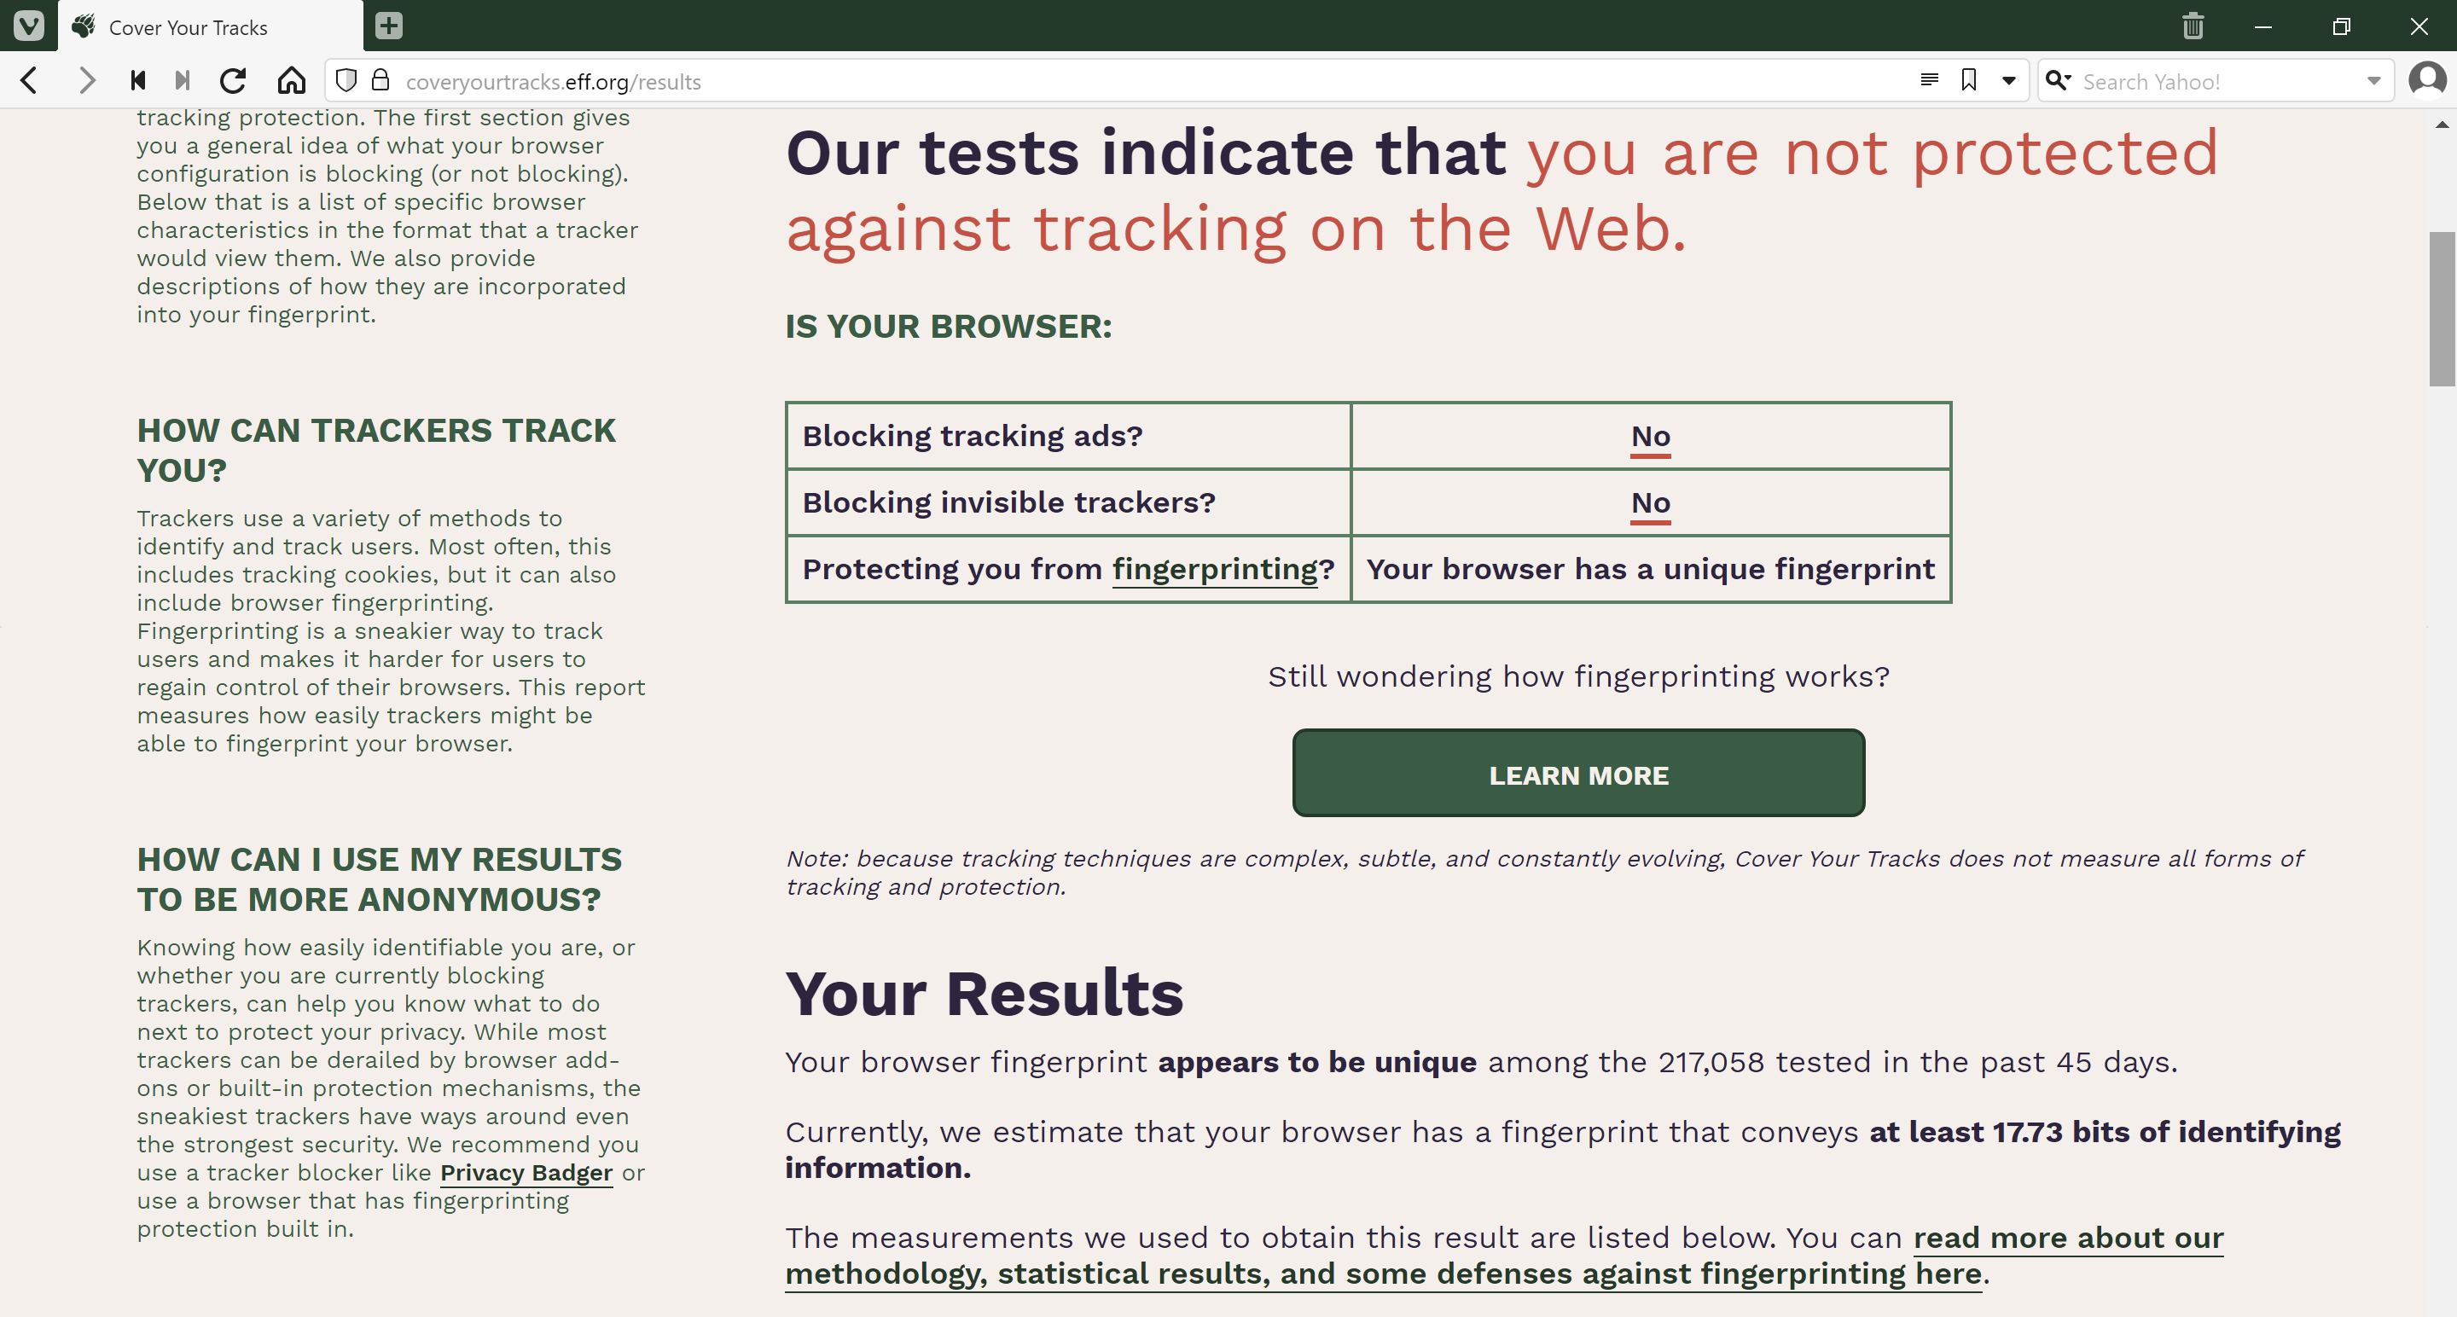Screen dimensions: 2457x1317
Task: Click the user profile icon in toolbar
Action: [x=2428, y=79]
